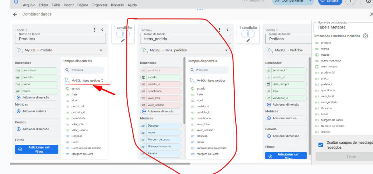Click search field in Tabela 1 Campos disponíveis

coord(84,70)
